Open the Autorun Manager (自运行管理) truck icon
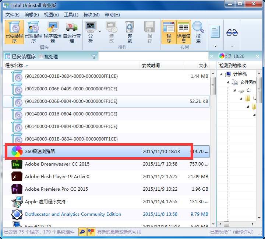Image resolution: width=265 pixels, height=239 pixels. click(x=72, y=32)
